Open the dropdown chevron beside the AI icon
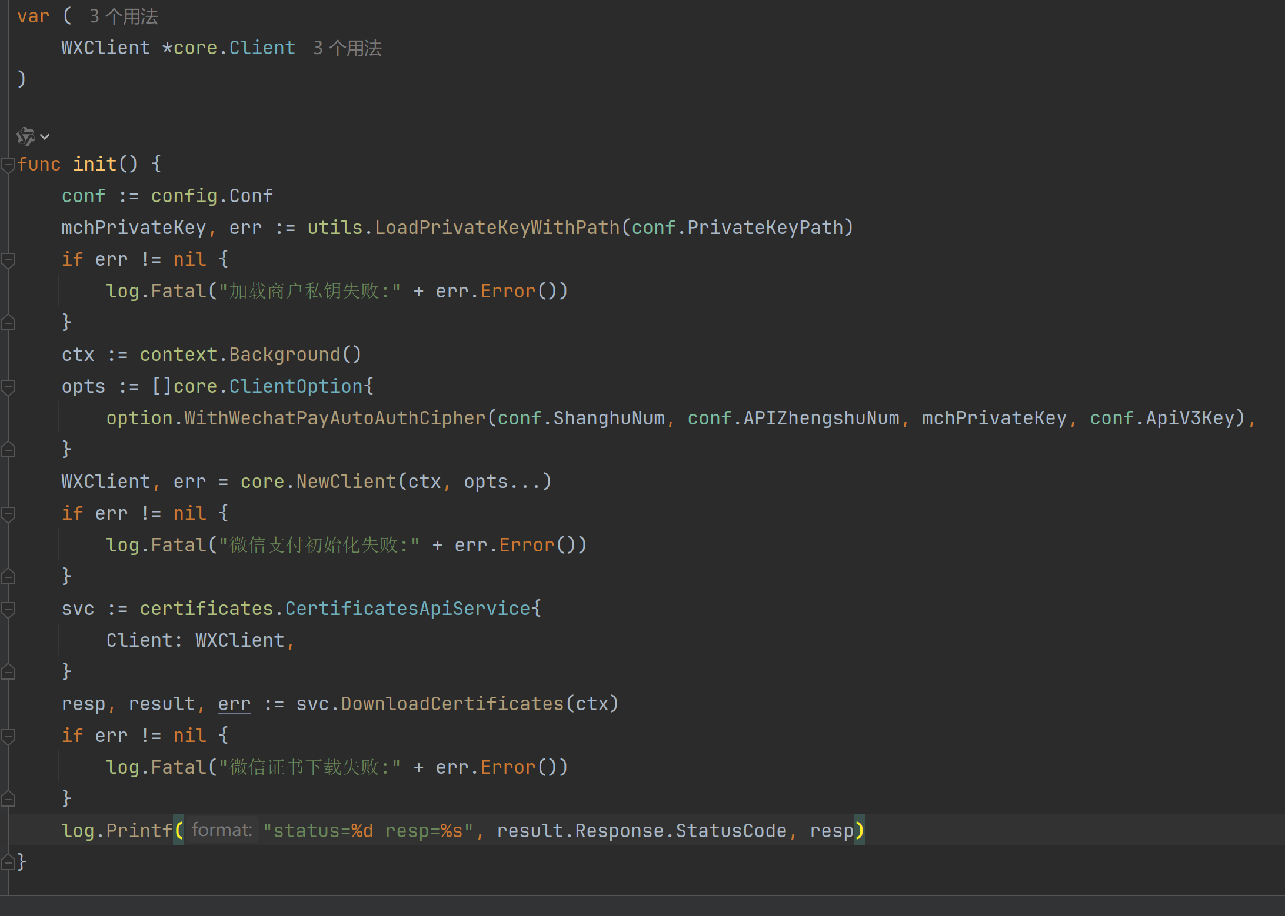This screenshot has width=1285, height=916. pos(45,137)
